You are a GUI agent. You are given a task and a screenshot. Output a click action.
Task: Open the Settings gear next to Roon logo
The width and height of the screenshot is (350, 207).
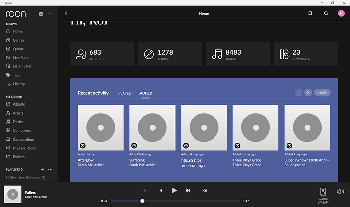pyautogui.click(x=41, y=14)
